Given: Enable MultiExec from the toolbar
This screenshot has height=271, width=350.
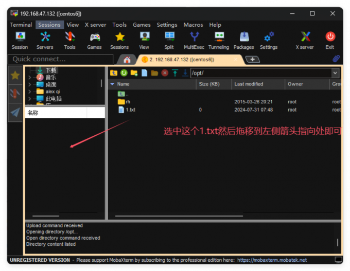Looking at the screenshot, I should click(194, 41).
